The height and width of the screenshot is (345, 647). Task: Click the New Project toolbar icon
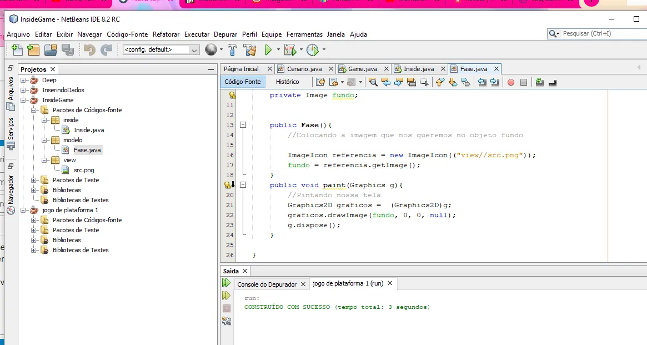coord(33,49)
